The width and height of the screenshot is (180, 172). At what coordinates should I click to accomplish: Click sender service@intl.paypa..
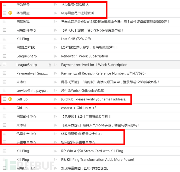(x=32, y=91)
